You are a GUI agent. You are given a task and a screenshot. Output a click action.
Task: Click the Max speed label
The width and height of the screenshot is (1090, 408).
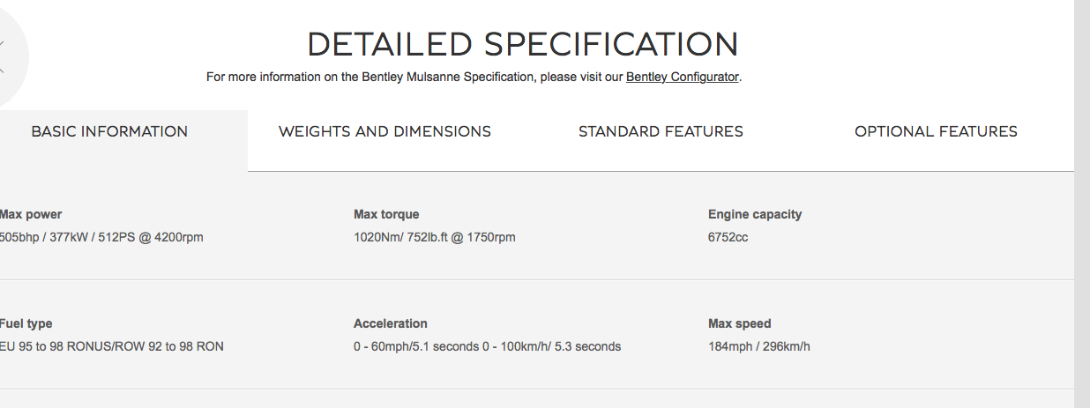pyautogui.click(x=739, y=323)
